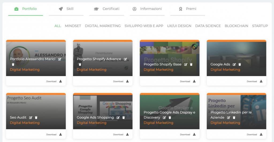
Task: Click Download text on Google Ads Display card
Action: 185,135
